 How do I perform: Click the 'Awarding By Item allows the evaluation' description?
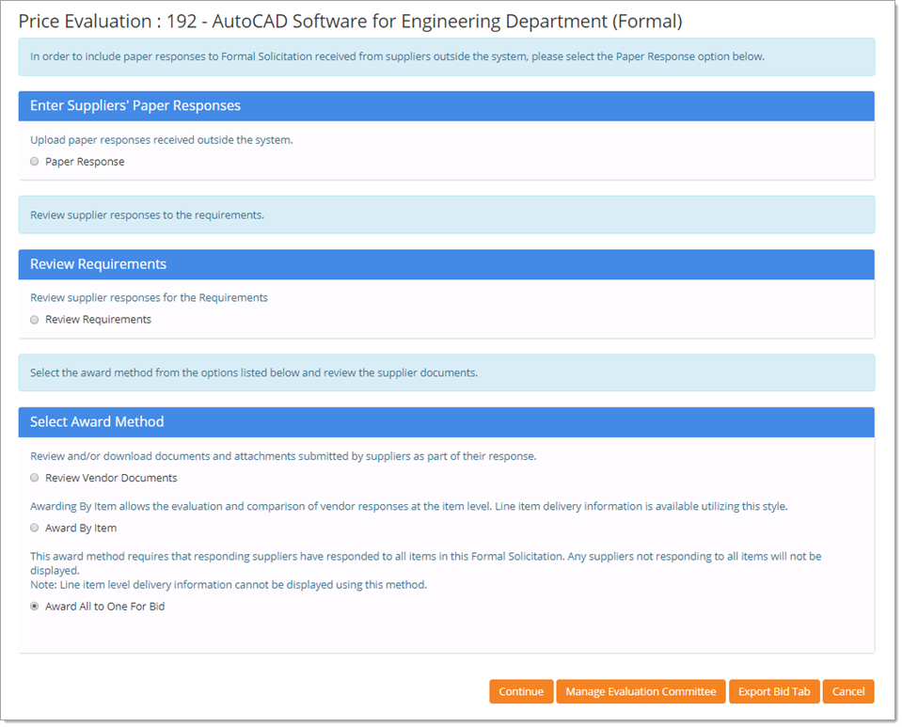tap(409, 506)
